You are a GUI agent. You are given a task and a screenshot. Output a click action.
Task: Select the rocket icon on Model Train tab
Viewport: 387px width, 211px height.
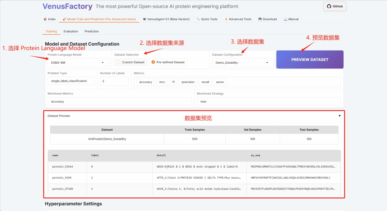[64, 19]
